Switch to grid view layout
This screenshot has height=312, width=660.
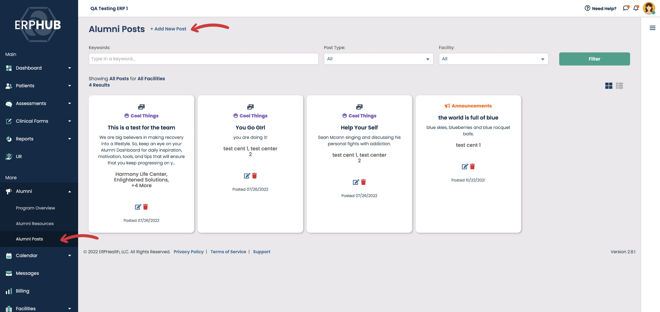608,86
